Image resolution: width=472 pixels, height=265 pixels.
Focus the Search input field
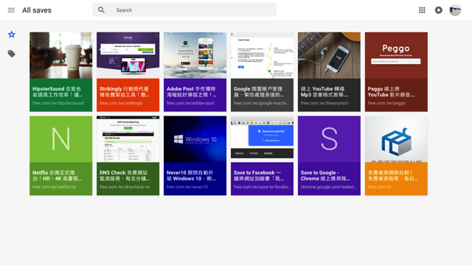(184, 10)
